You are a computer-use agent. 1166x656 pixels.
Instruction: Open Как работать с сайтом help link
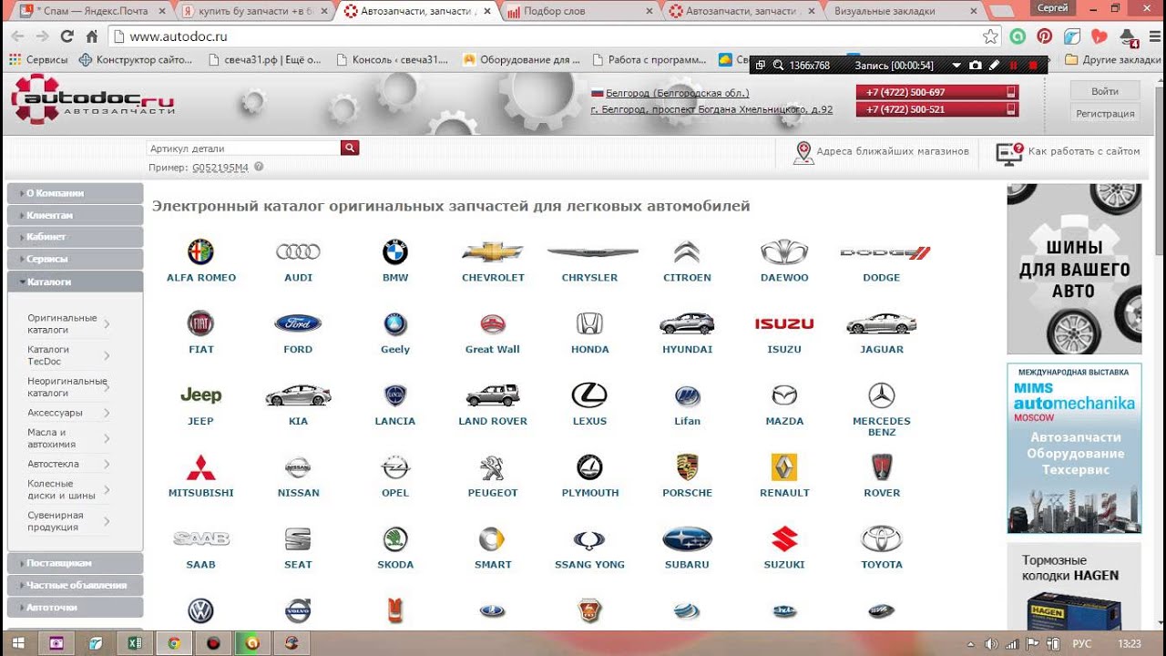pyautogui.click(x=1084, y=151)
